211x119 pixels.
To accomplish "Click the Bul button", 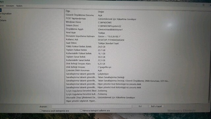I will [x=140, y=106].
